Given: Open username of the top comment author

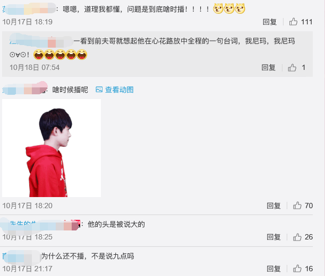Looking at the screenshot, I should click(x=29, y=9).
